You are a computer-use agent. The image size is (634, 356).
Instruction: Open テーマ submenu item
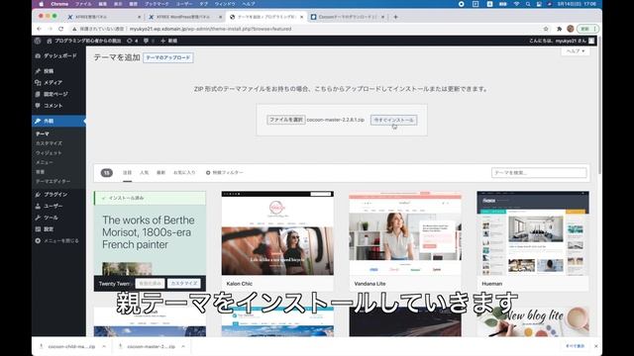pyautogui.click(x=43, y=133)
